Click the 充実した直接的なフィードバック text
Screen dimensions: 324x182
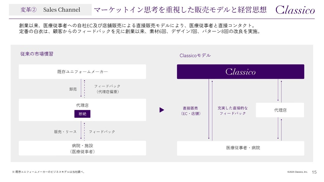tap(233, 111)
